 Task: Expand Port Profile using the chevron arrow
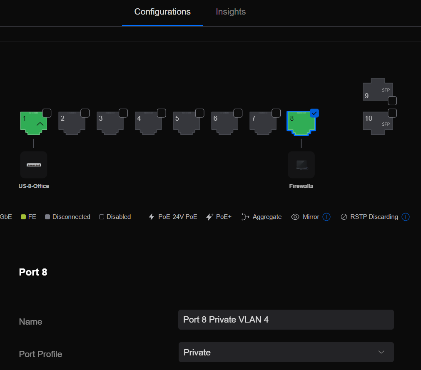pyautogui.click(x=381, y=352)
